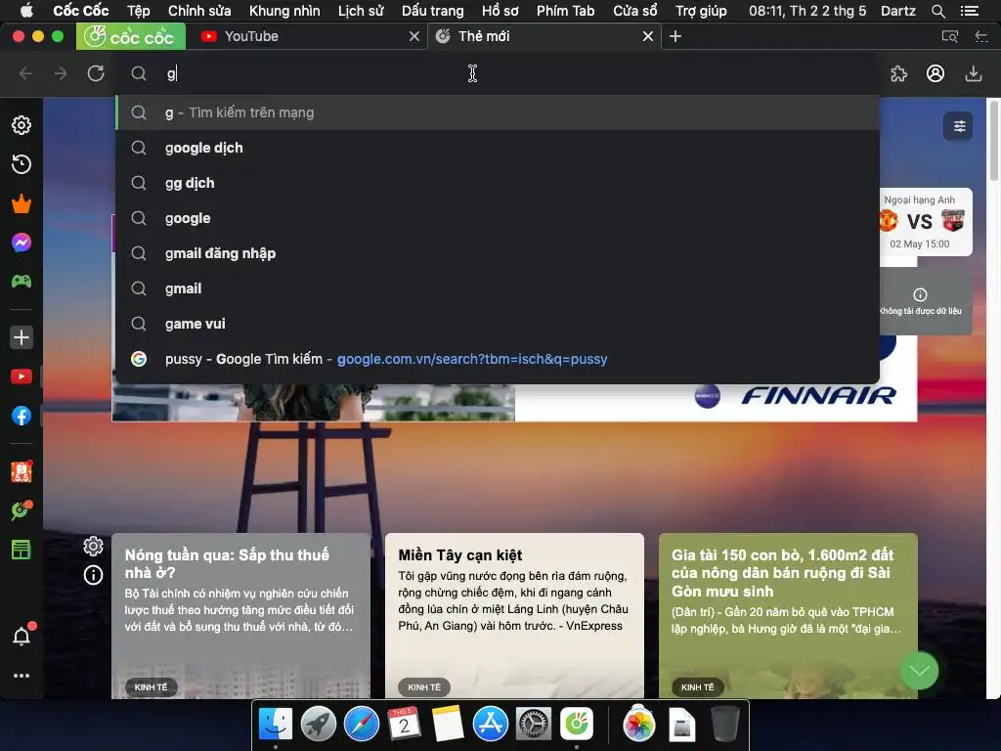Click the green down-arrow floating button
1001x751 pixels.
919,670
